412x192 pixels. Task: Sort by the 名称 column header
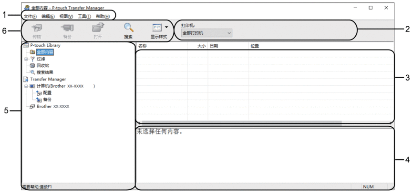[162, 46]
